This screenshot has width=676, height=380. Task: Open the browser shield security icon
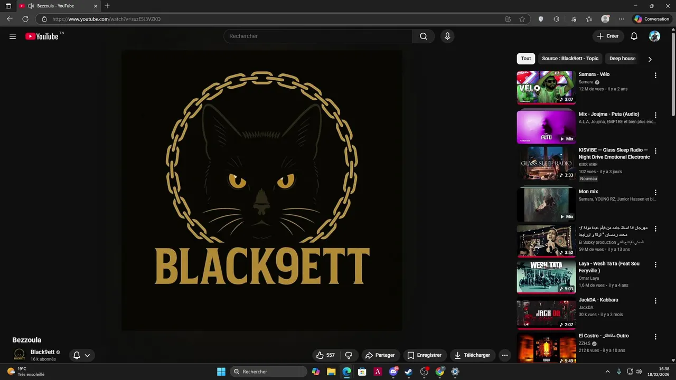[541, 19]
